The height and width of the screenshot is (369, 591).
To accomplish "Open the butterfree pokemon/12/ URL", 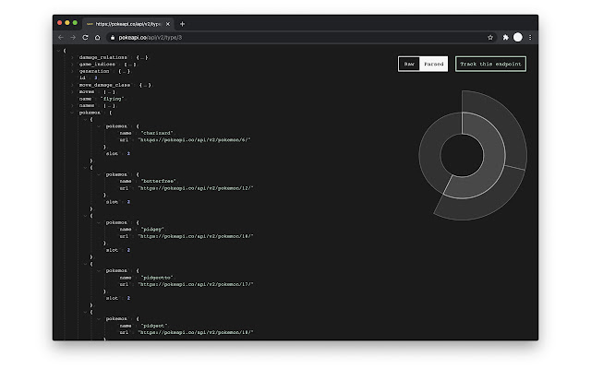I will (196, 188).
